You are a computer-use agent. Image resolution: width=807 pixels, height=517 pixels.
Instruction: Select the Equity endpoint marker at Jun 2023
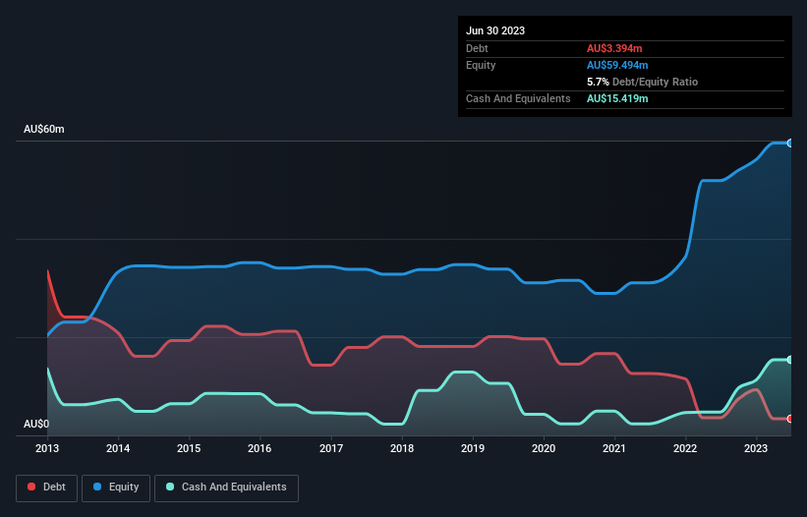790,144
